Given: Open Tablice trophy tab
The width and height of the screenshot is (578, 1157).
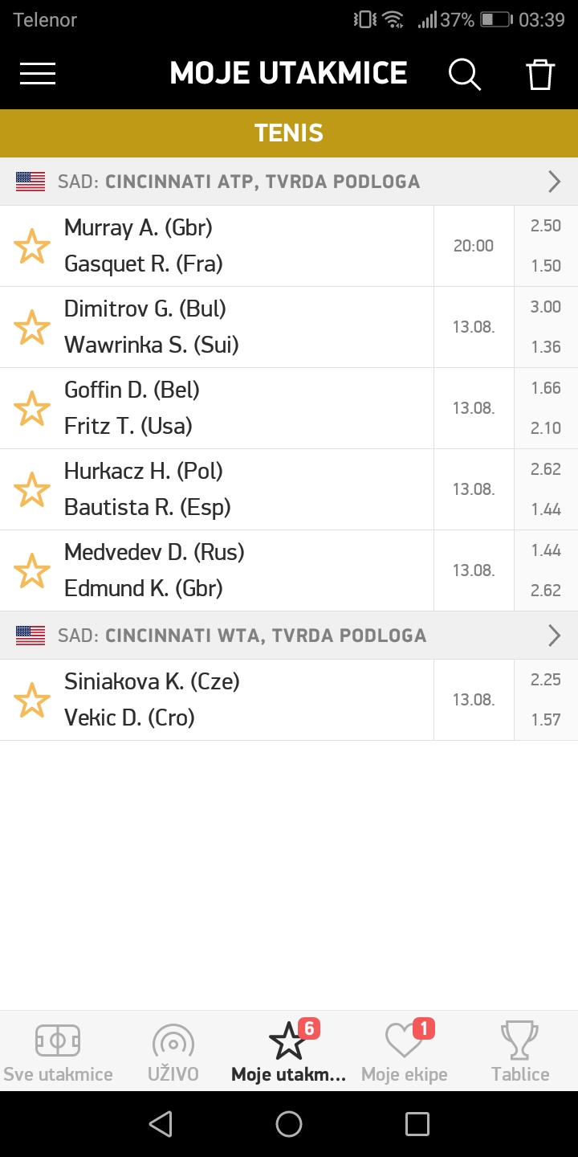Looking at the screenshot, I should [x=520, y=1051].
